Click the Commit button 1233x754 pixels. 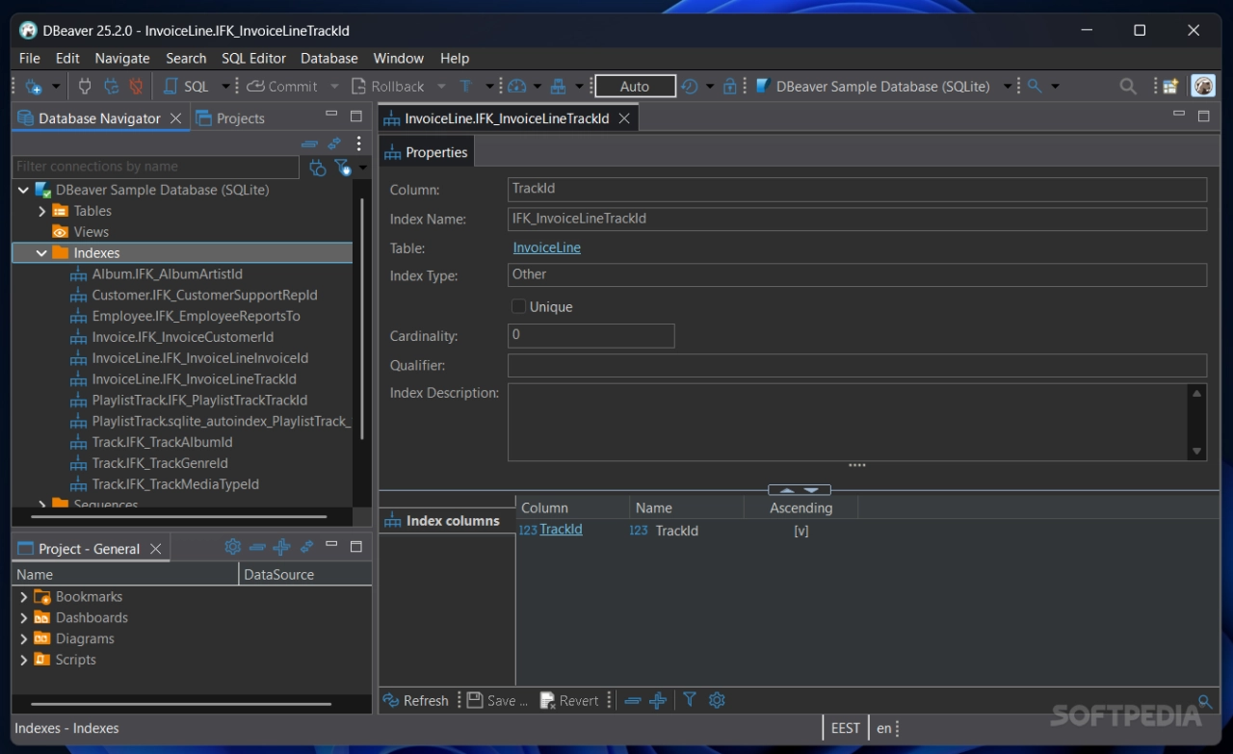pyautogui.click(x=282, y=87)
